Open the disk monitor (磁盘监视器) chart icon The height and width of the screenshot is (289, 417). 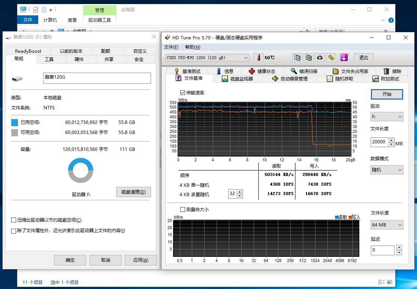coord(224,79)
